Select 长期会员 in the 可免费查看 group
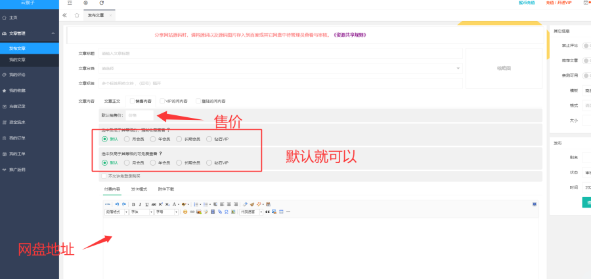This screenshot has width=591, height=279. (179, 163)
